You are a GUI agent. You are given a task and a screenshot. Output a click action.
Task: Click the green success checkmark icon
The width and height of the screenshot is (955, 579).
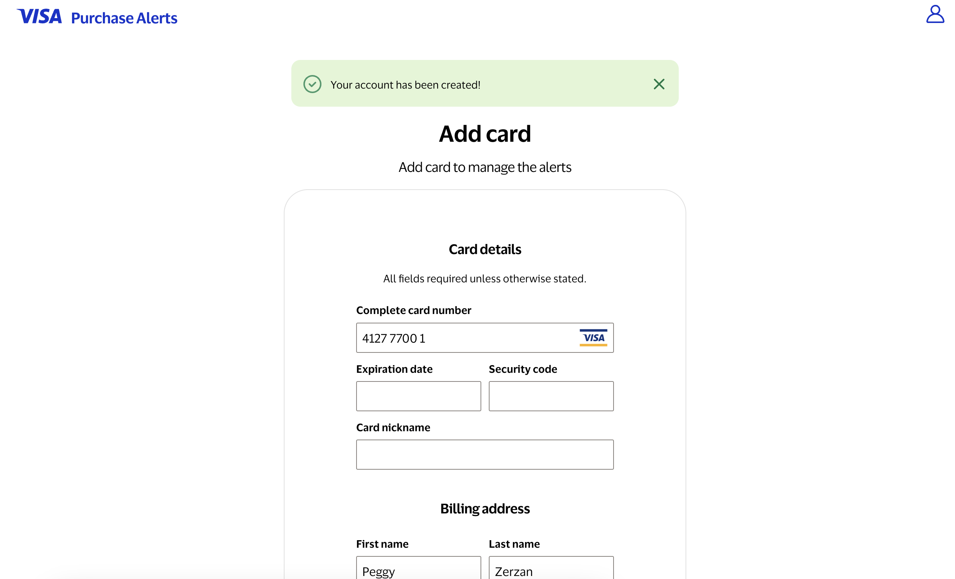click(x=312, y=84)
